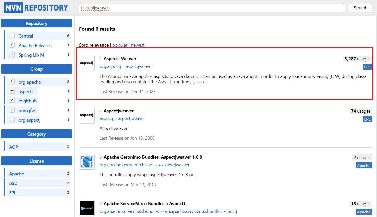
Task: Click the aspectj group icon in sidebar
Action: [12, 91]
